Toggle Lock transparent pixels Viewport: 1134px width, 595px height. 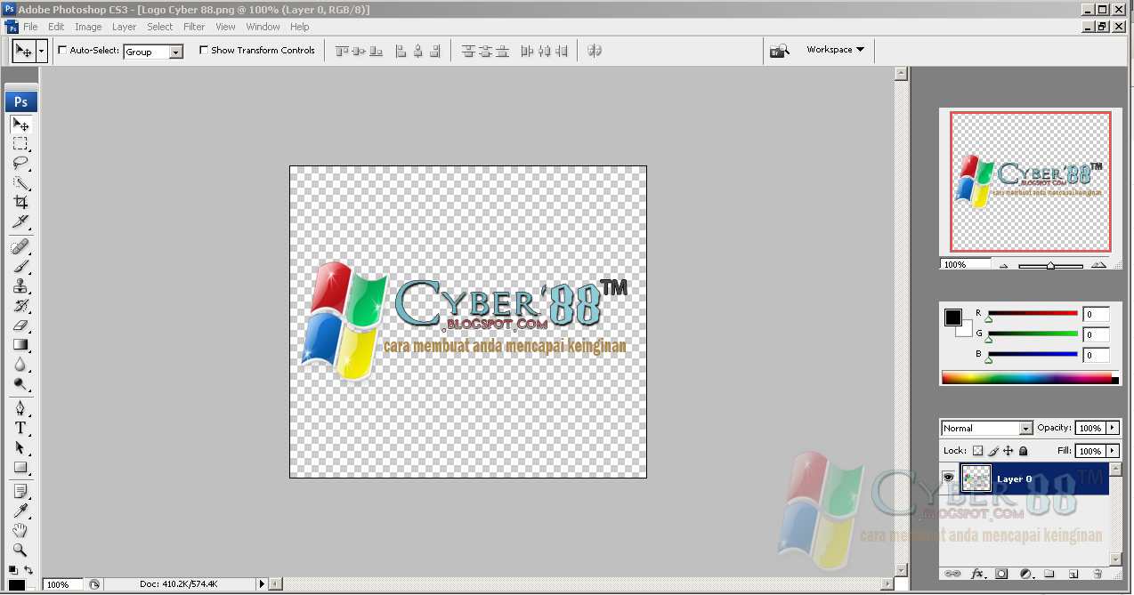point(976,451)
